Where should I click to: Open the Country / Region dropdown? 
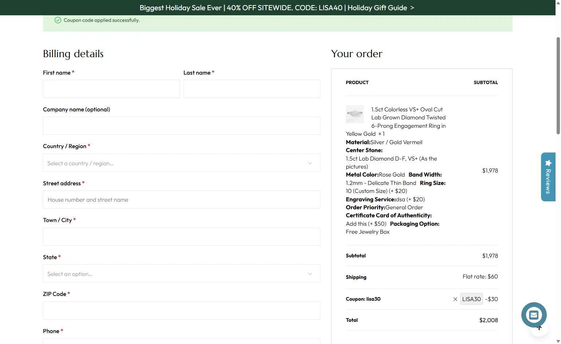(182, 163)
